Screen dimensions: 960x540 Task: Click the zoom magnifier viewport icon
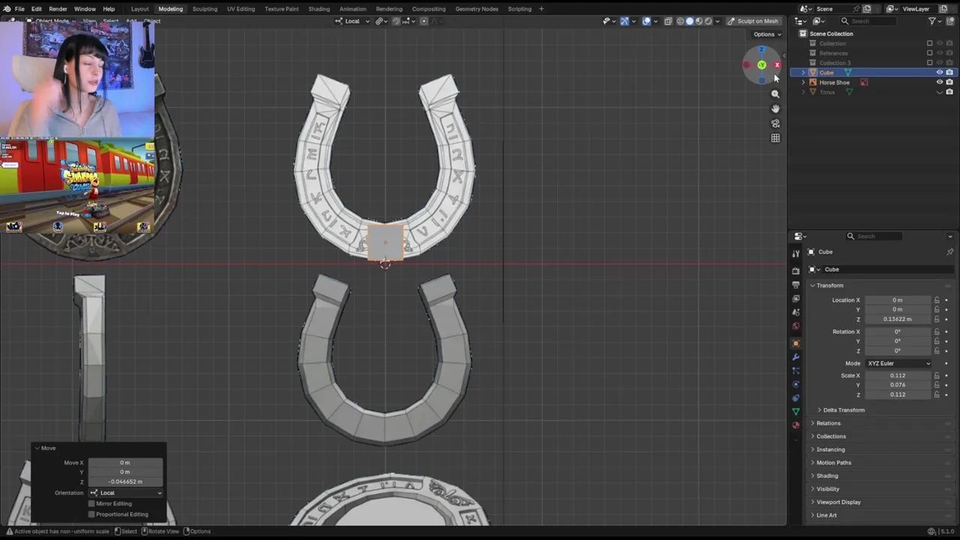click(x=775, y=94)
